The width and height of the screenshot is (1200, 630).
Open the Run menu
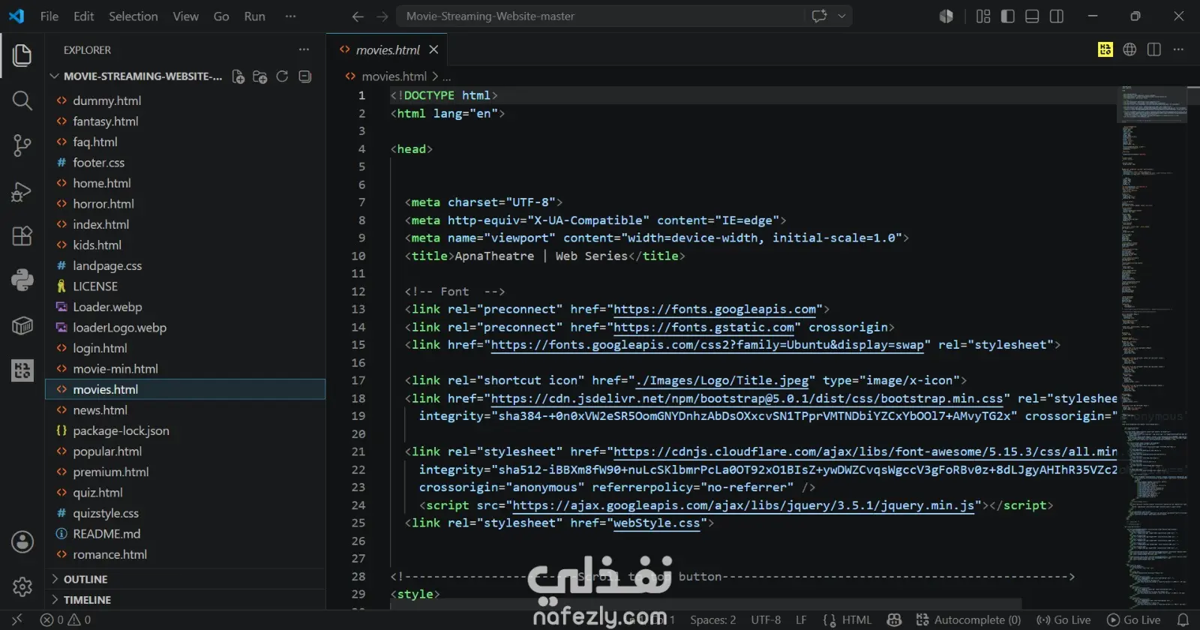[x=255, y=16]
